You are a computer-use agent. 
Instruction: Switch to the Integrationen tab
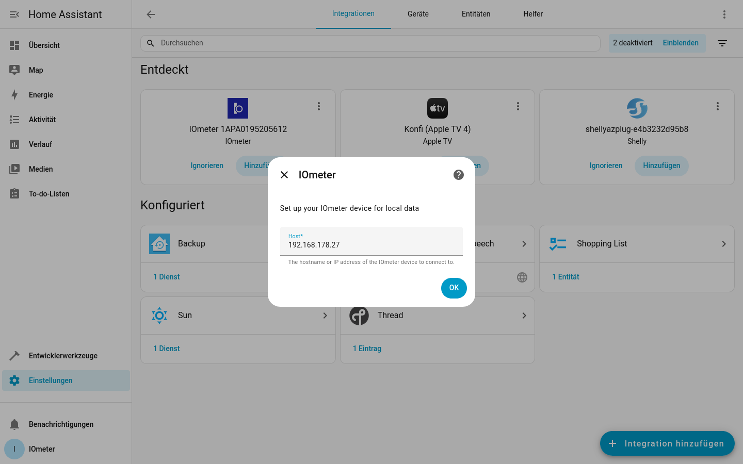click(353, 14)
